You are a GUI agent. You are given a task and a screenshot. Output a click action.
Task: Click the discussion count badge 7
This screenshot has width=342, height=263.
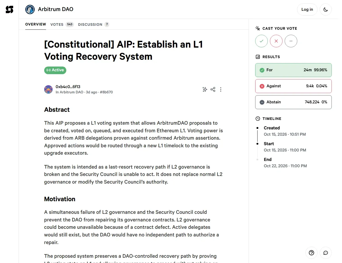[x=107, y=24]
